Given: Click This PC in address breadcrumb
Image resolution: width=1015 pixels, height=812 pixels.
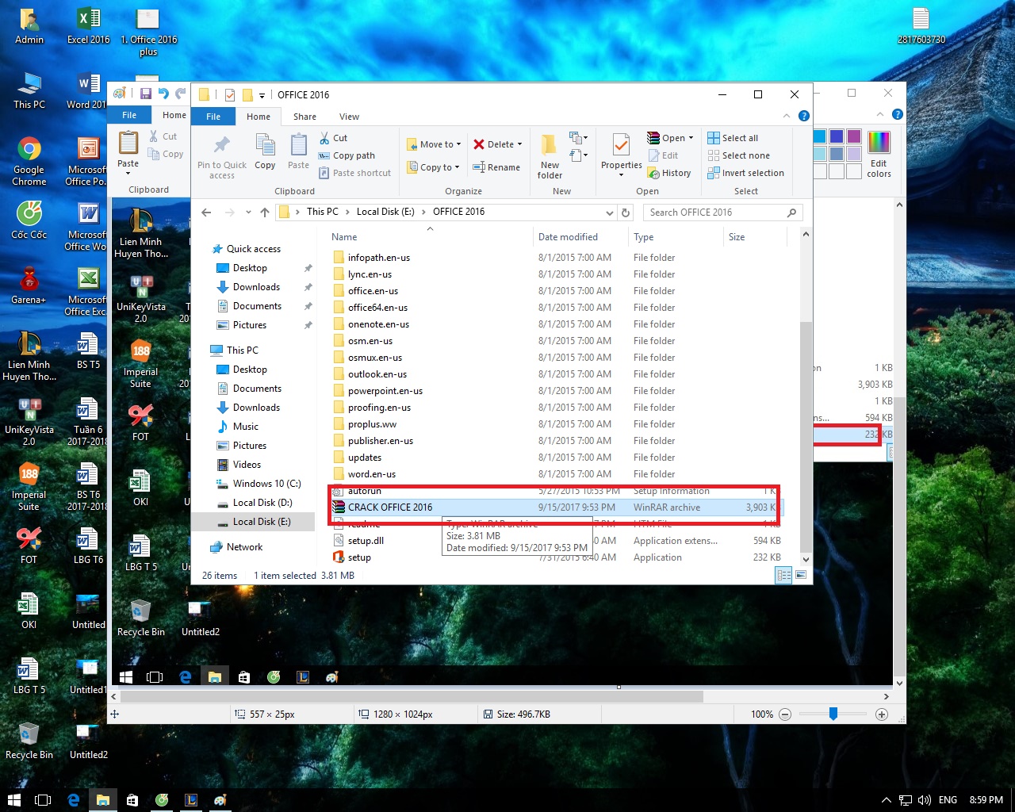Looking at the screenshot, I should (x=322, y=212).
